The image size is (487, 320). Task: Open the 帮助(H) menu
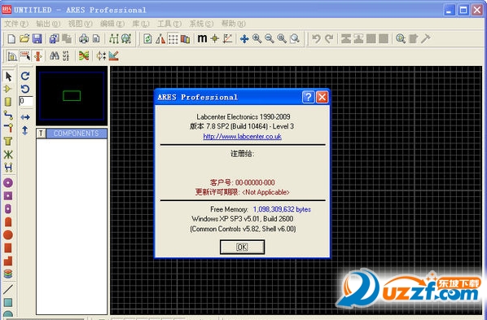(x=233, y=24)
